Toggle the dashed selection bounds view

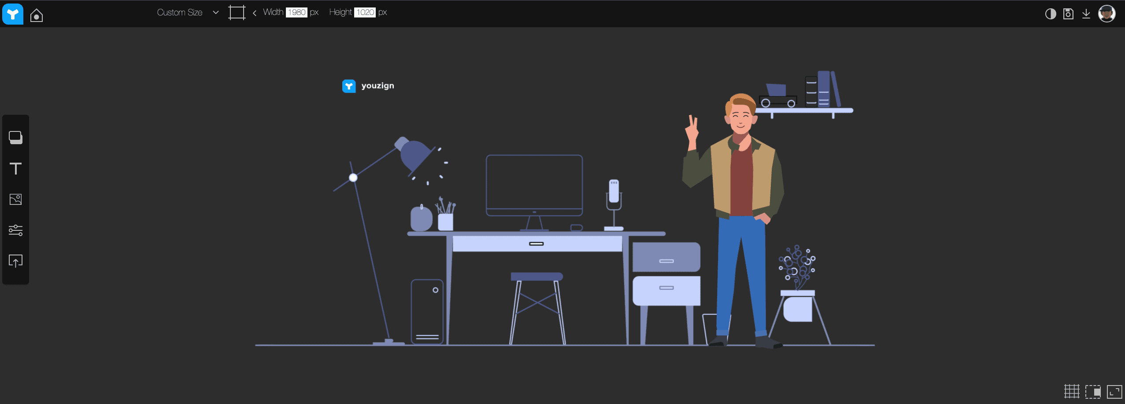pos(1093,391)
